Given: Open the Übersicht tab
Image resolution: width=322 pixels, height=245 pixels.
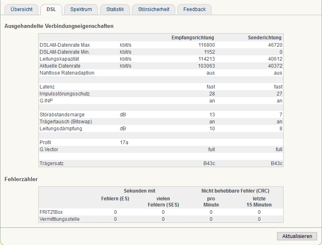Looking at the screenshot, I should pyautogui.click(x=22, y=9).
